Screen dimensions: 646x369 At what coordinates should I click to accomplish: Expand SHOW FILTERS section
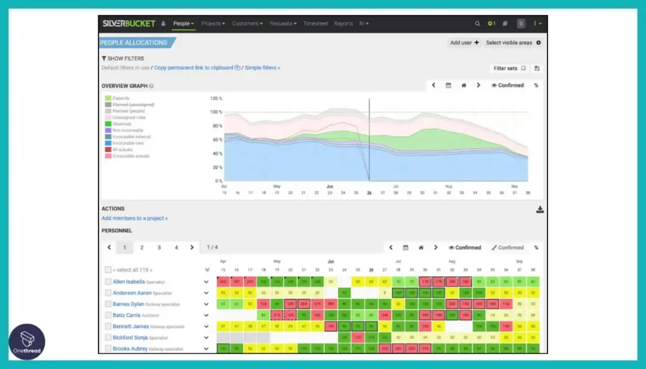[x=123, y=59]
